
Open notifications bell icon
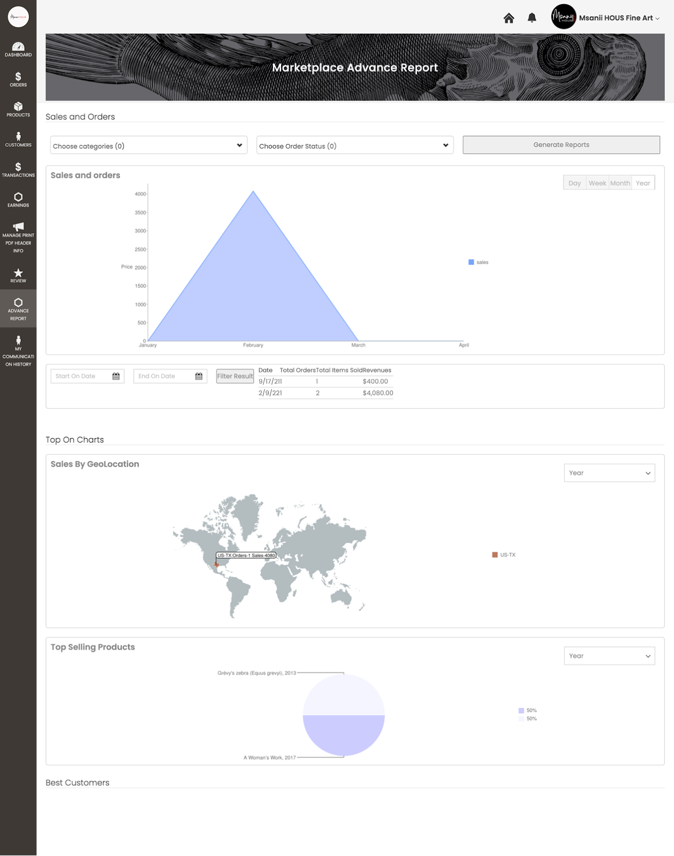pos(532,18)
